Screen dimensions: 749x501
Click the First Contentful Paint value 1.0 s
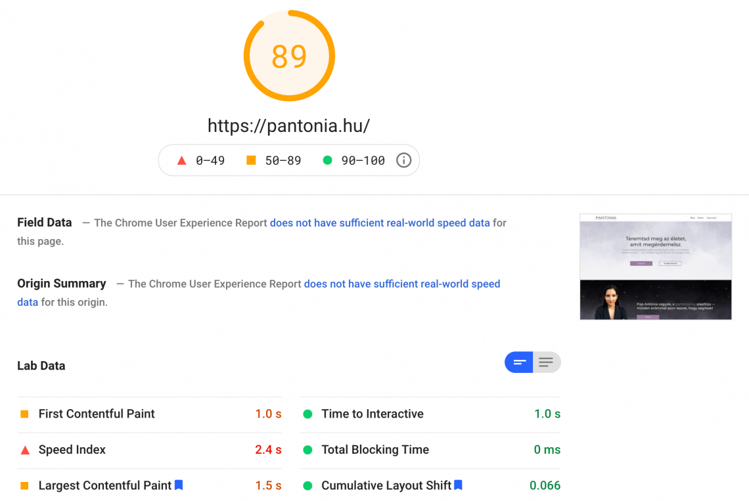[x=268, y=414]
